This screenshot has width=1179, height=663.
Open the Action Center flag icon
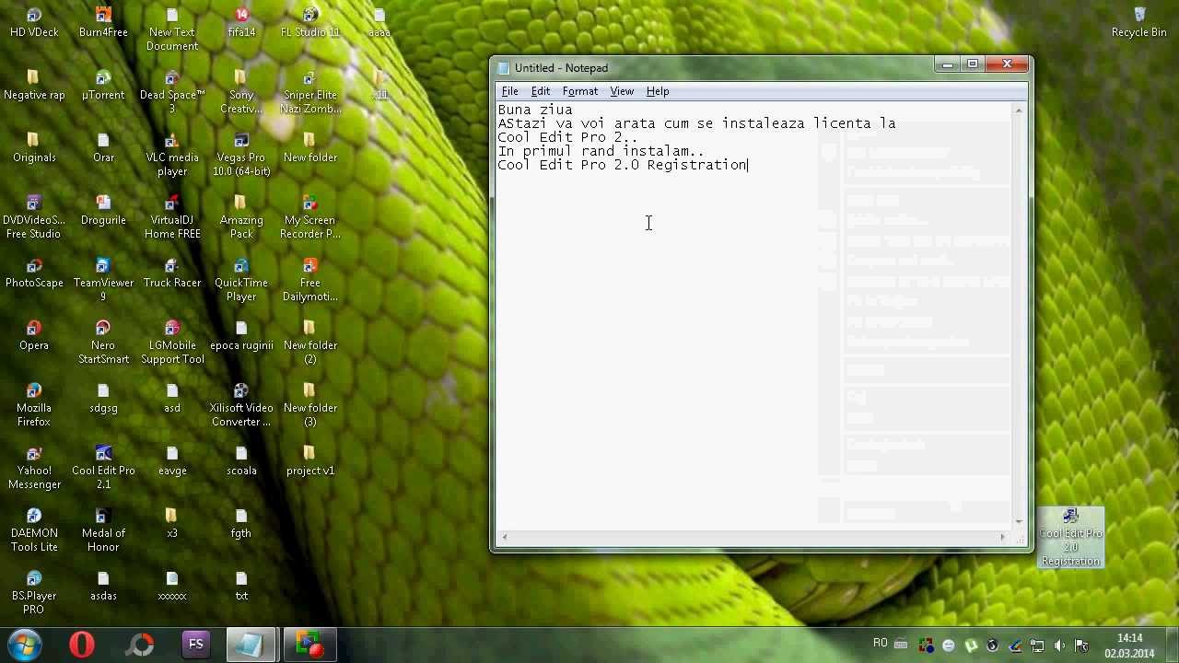tap(1081, 646)
